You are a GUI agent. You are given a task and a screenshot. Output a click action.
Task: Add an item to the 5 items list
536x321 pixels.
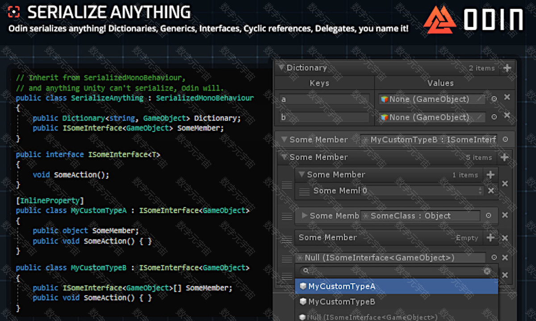coord(504,157)
